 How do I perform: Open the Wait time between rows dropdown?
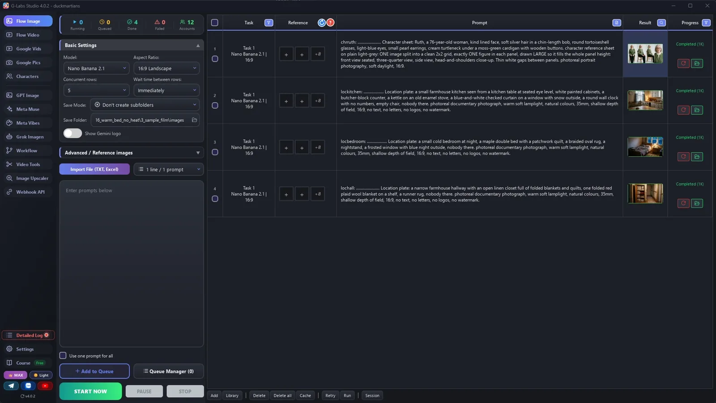(x=166, y=90)
